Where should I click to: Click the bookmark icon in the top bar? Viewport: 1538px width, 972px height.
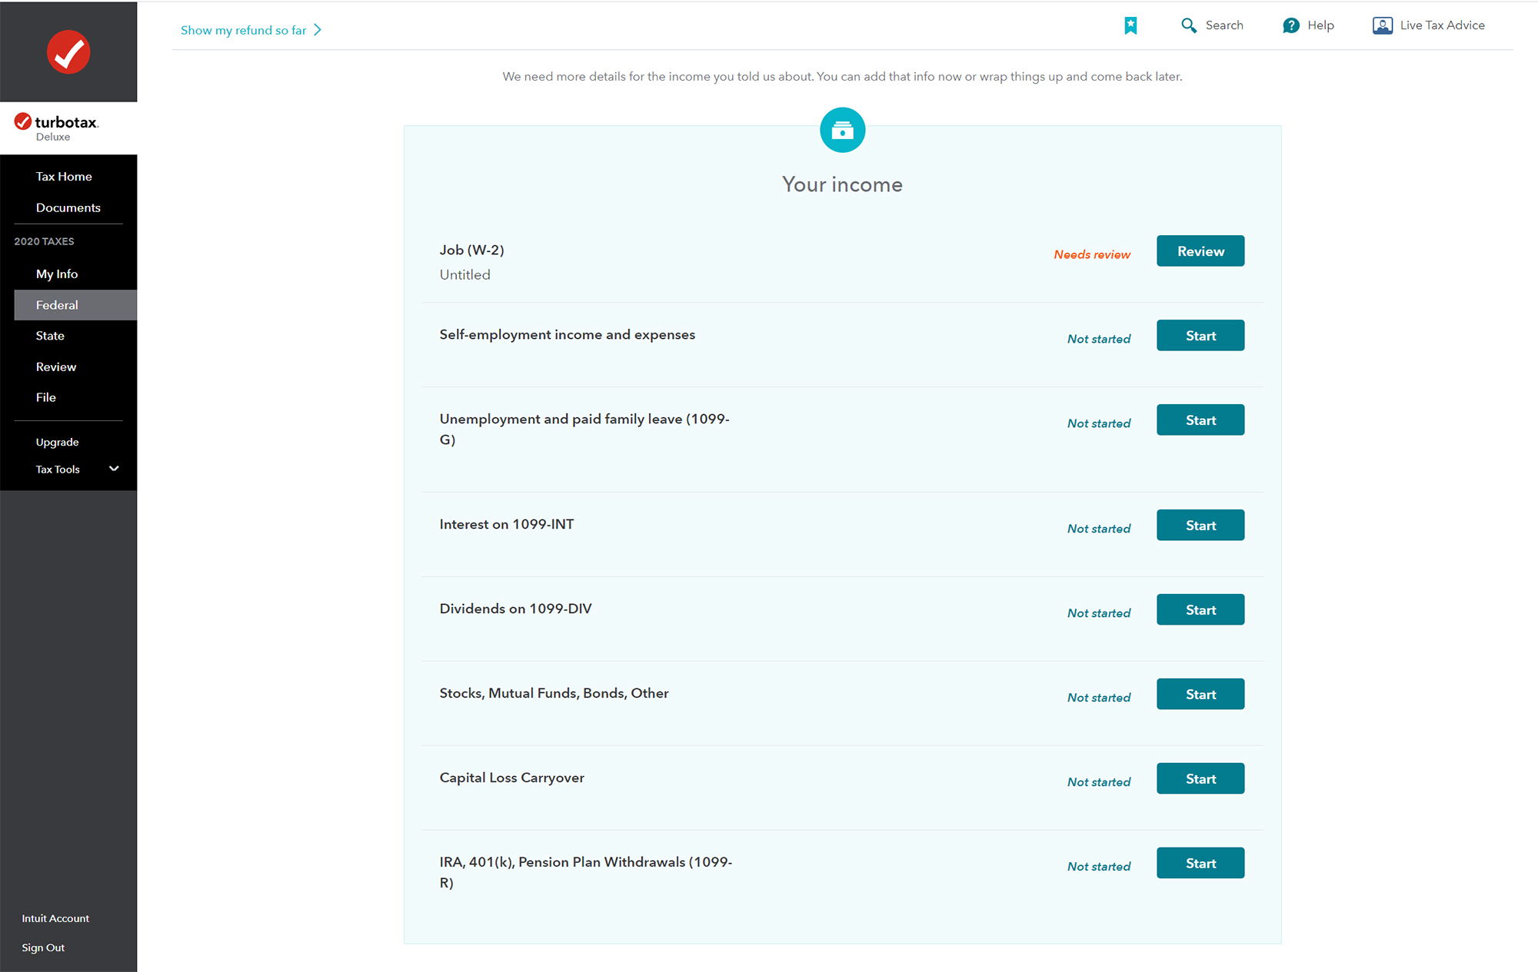pyautogui.click(x=1130, y=25)
